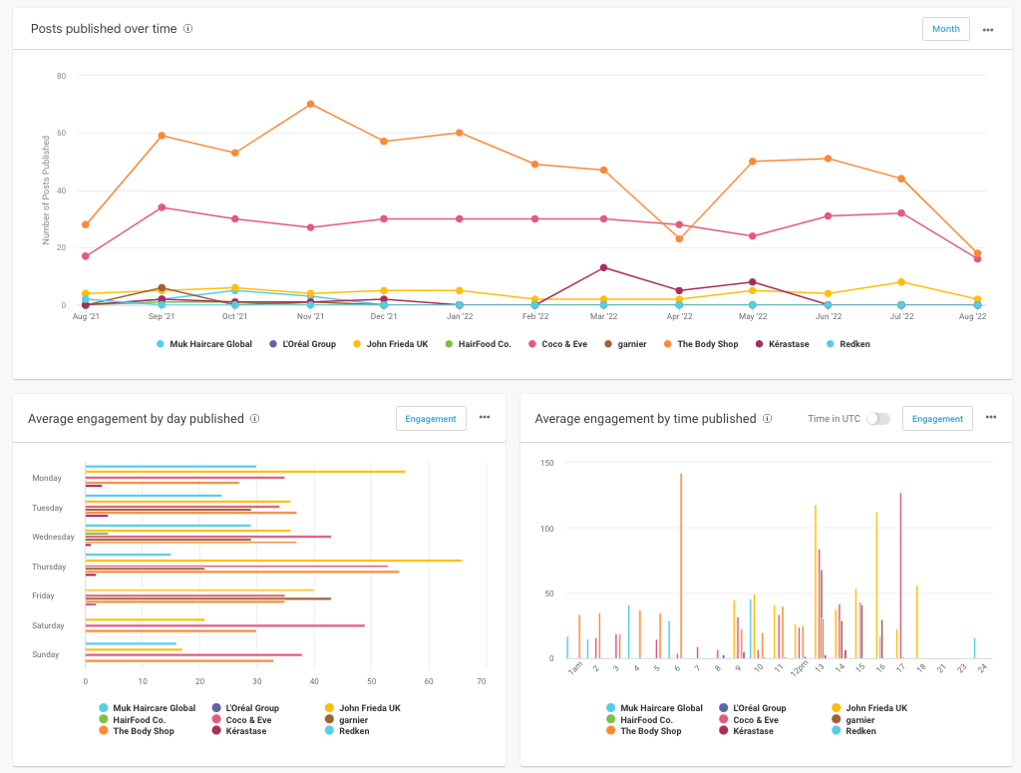The width and height of the screenshot is (1021, 773).
Task: Open three-dot menu on engagement by day panel
Action: 485,418
